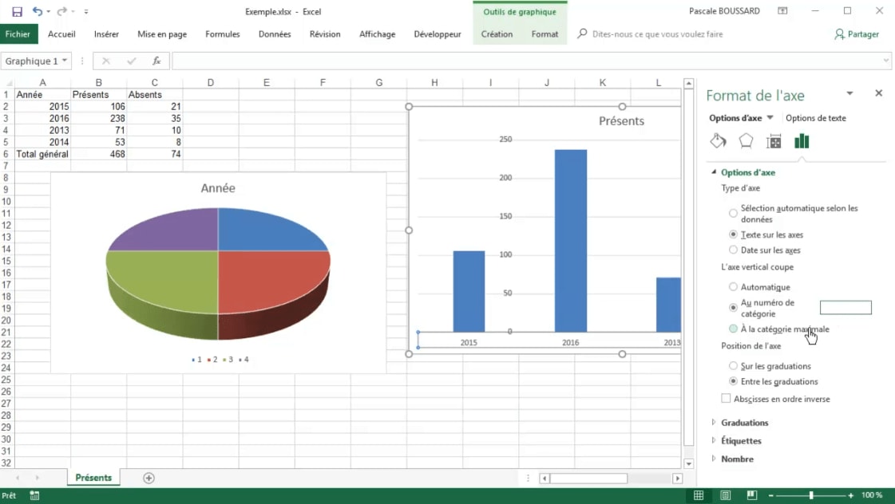
Task: Switch to 'Options de texte' in pane
Action: [x=816, y=118]
